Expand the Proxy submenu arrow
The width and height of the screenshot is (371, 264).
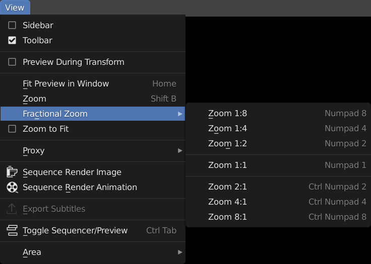(180, 150)
